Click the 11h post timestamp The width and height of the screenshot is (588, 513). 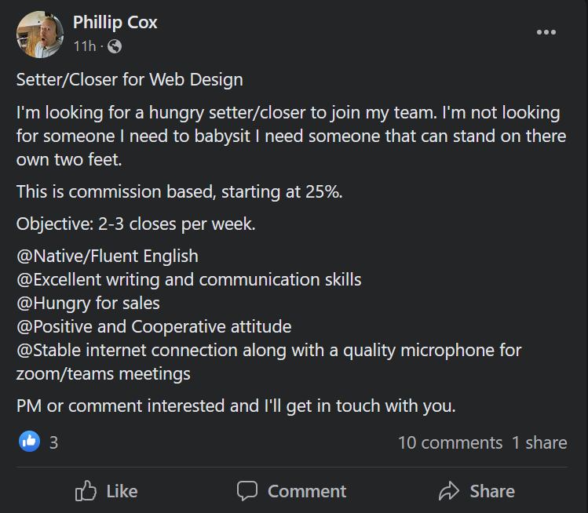pos(84,46)
